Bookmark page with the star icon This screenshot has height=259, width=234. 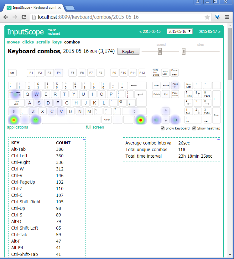coord(207,17)
